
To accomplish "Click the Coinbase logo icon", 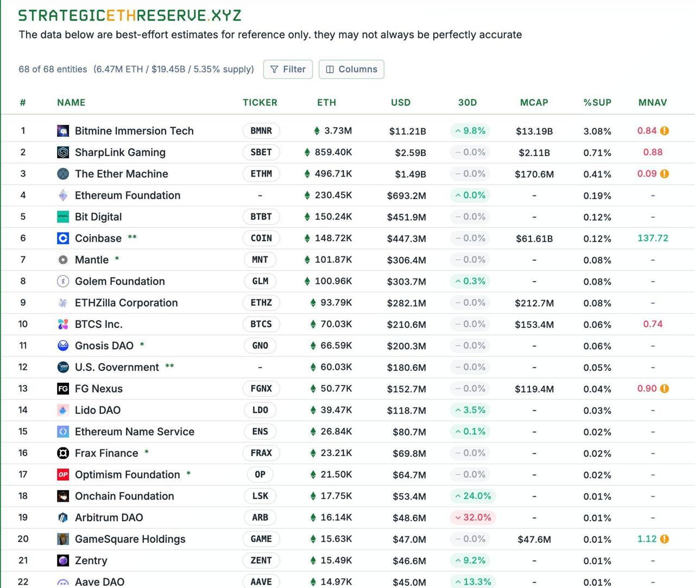I will (63, 238).
